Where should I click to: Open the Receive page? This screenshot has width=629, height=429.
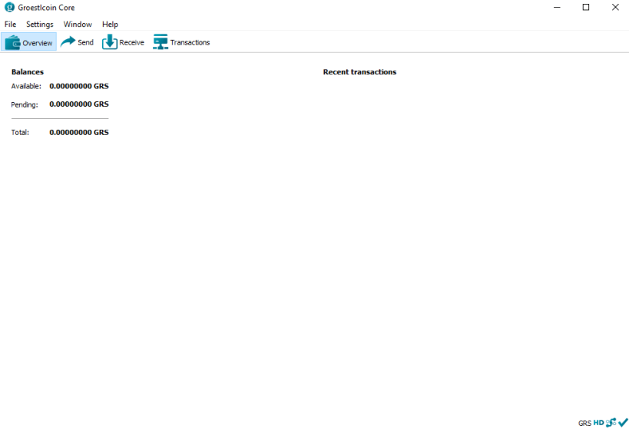click(123, 42)
